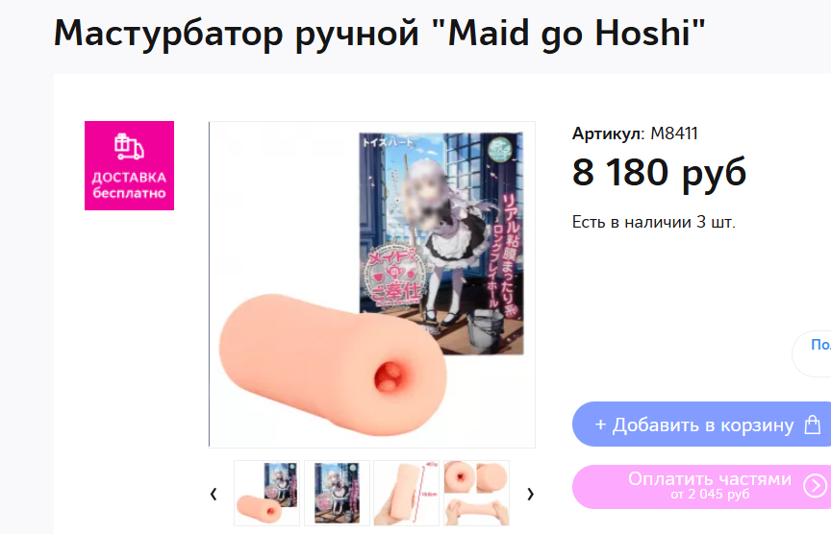Click the price 8 180 руб
The height and width of the screenshot is (534, 831).
pos(659,173)
